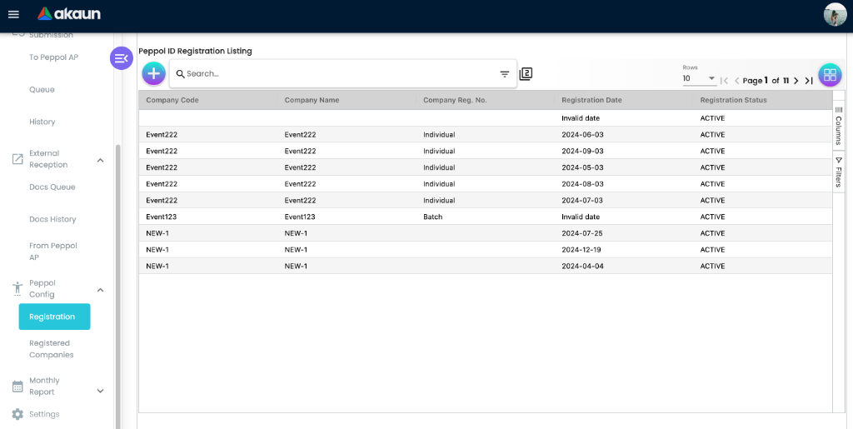Open From Peppol AP menu item
The height and width of the screenshot is (429, 853).
pos(53,252)
